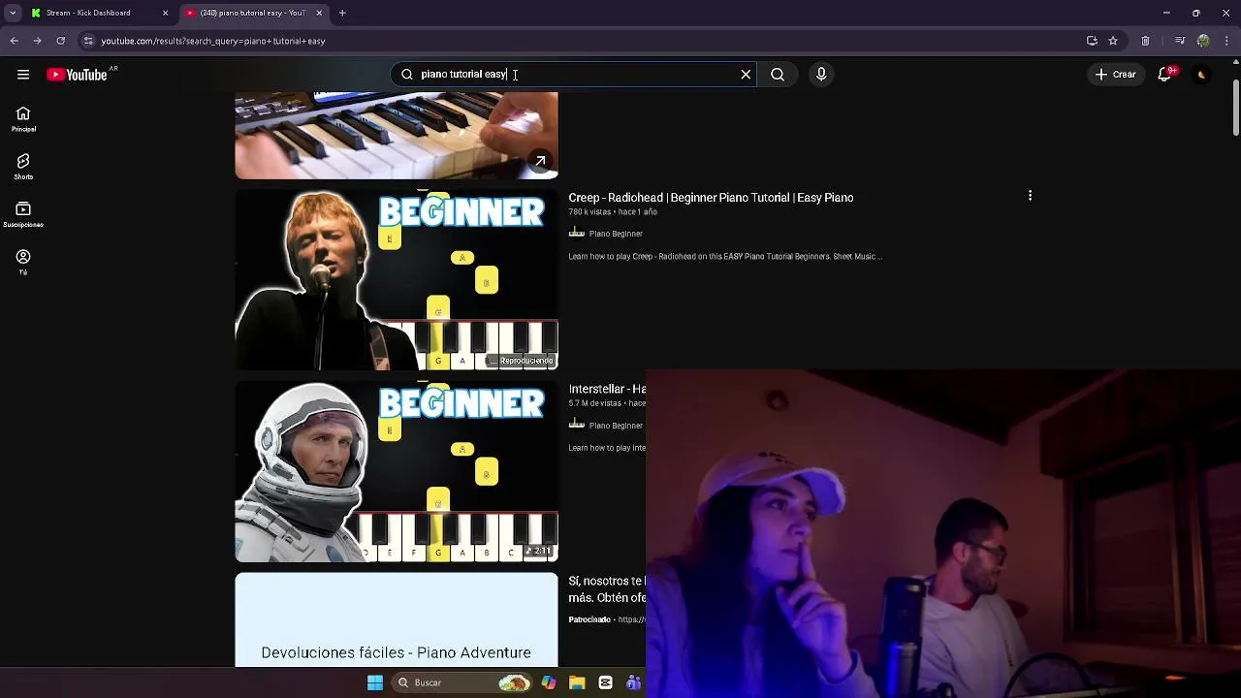Image resolution: width=1241 pixels, height=698 pixels.
Task: Open the notifications bell
Action: coord(1164,75)
